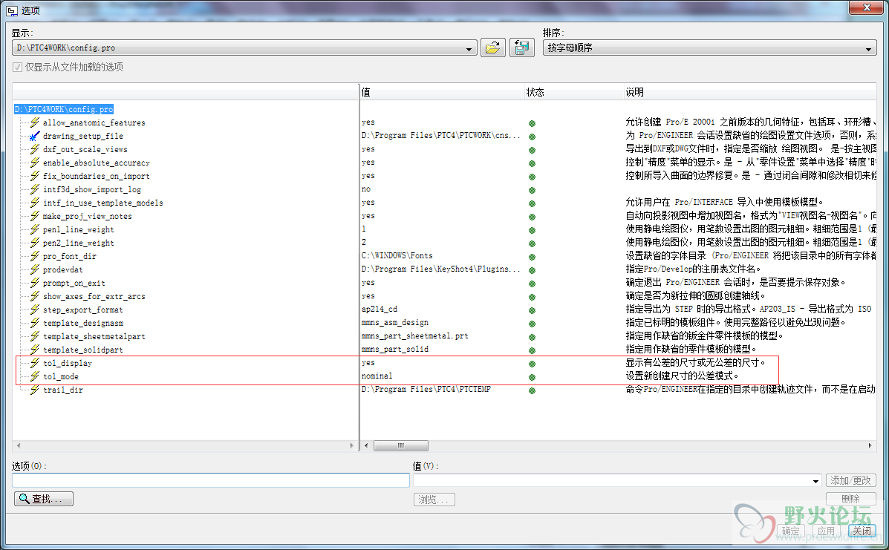Click the right pane horizontal scrollbar thumb

[x=401, y=446]
